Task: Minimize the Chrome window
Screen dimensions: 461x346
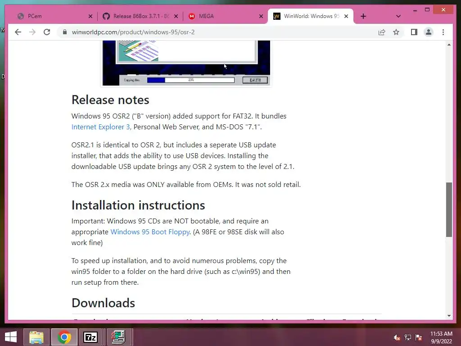Action: pyautogui.click(x=415, y=10)
